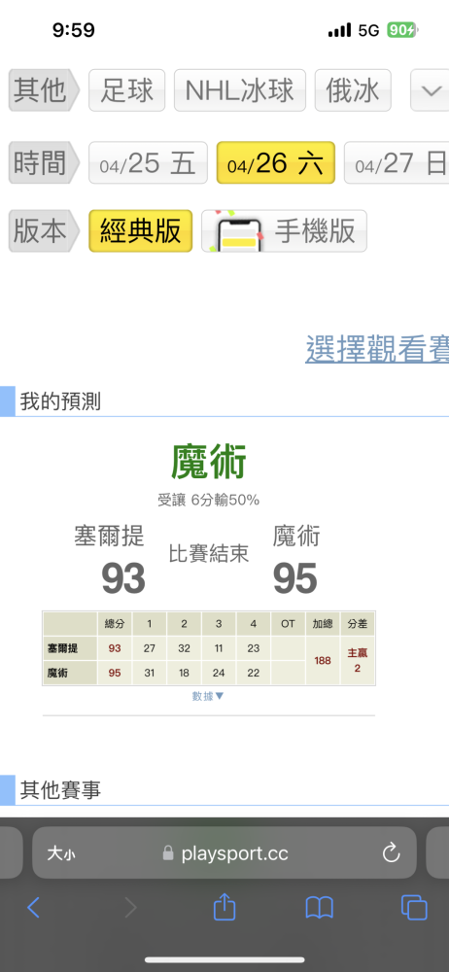Tap the 受讓 6分輸50% text

(208, 500)
